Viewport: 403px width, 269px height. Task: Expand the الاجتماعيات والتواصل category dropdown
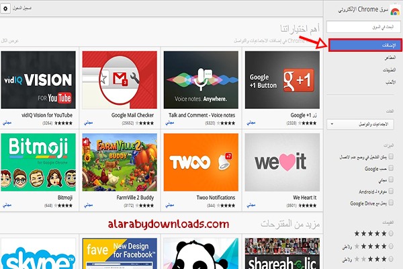coord(360,124)
